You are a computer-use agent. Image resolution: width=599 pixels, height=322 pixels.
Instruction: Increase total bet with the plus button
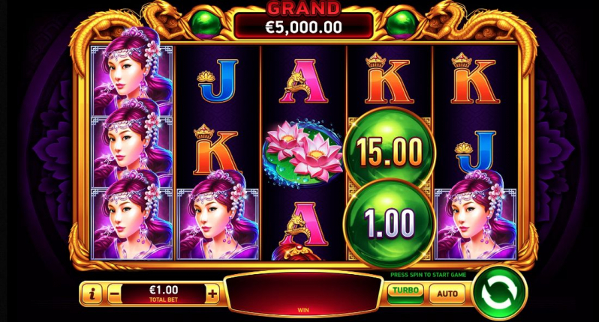(212, 294)
